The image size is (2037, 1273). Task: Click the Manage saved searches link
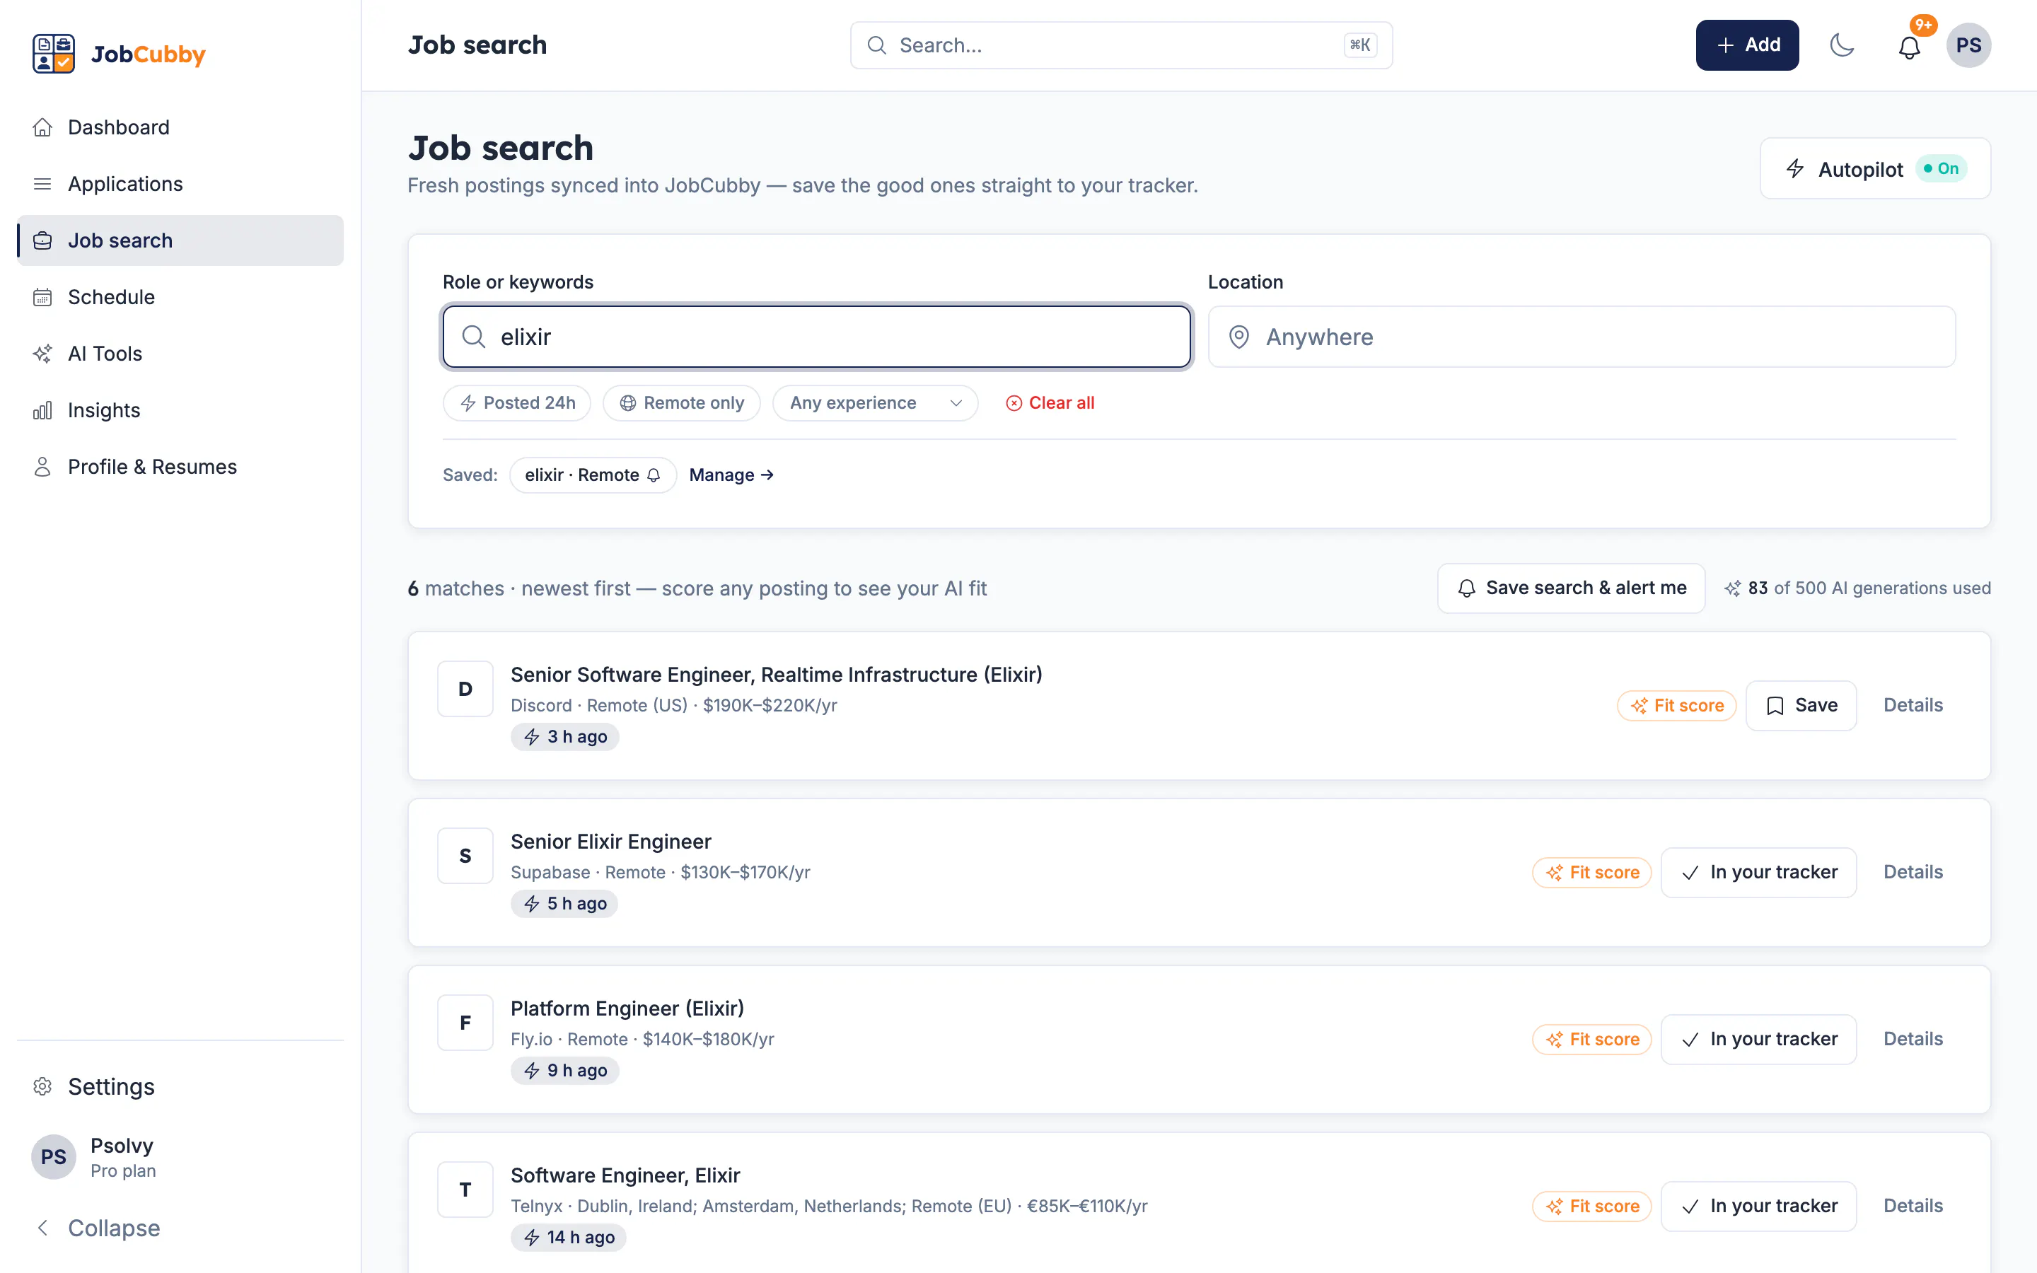pos(731,475)
